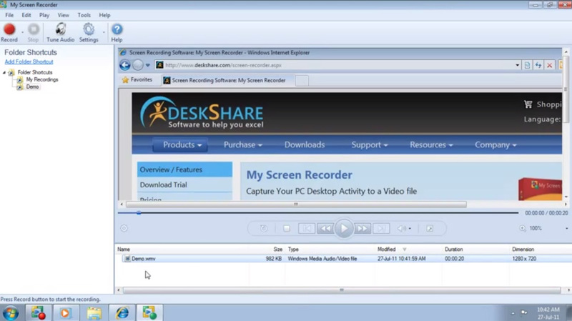This screenshot has width=572, height=321.
Task: Click the 1280 x 720 dimension cell
Action: click(524, 259)
